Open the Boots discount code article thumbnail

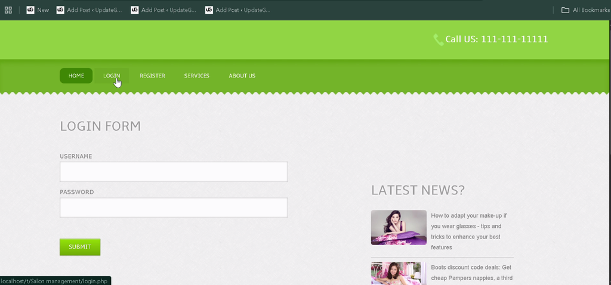(399, 273)
